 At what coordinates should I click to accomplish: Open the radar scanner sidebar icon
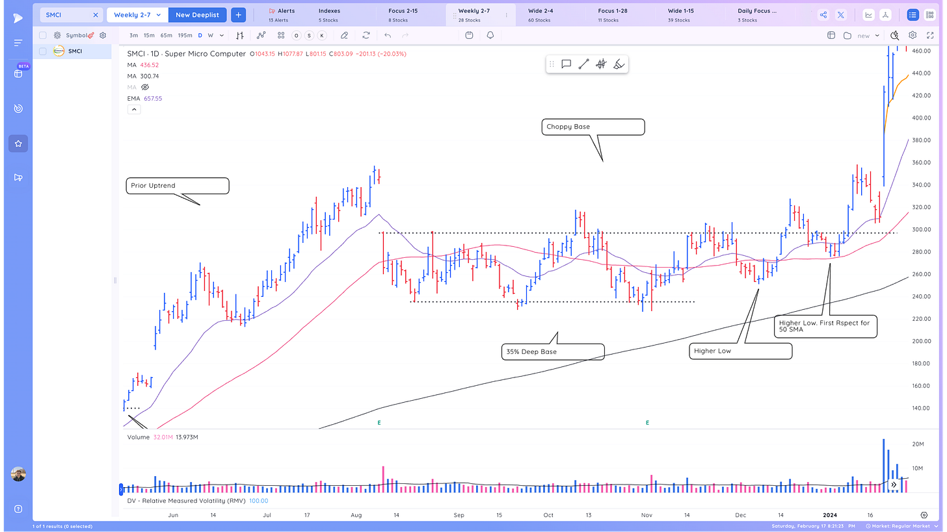[18, 108]
